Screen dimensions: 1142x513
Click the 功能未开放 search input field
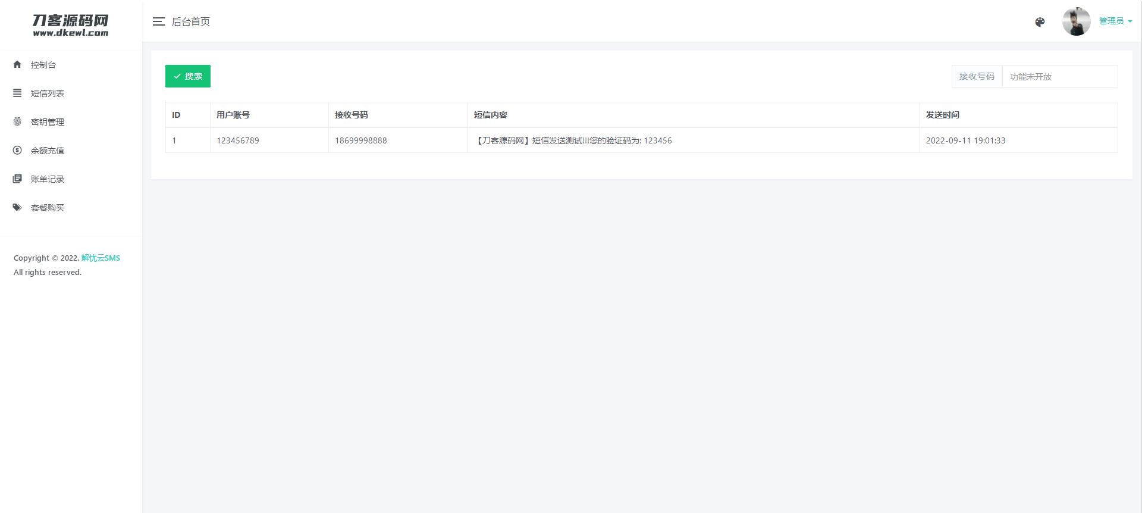tap(1059, 77)
